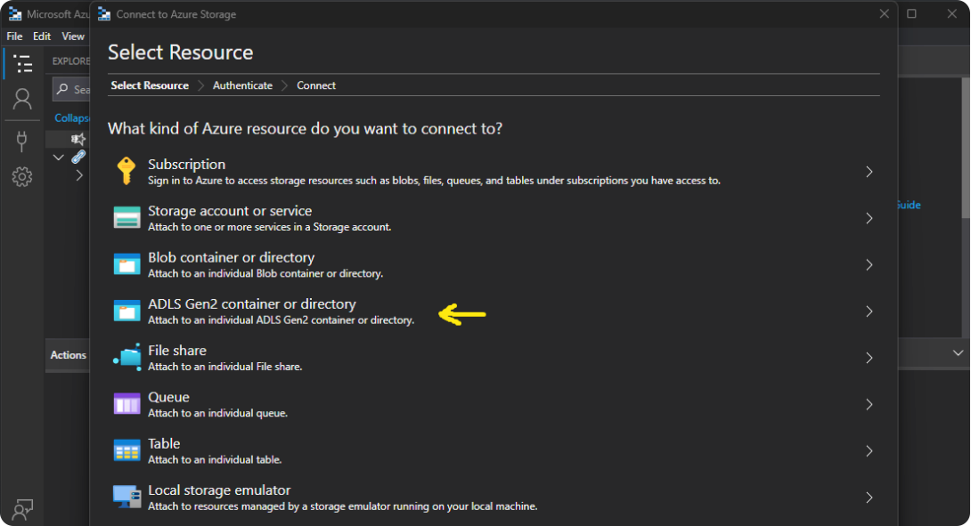The image size is (971, 526).
Task: Click the plug Connect icon in sidebar
Action: [x=22, y=141]
